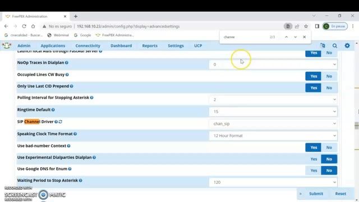Reset SIP Channel Driver to default icon
The height and width of the screenshot is (202, 359).
pyautogui.click(x=60, y=122)
